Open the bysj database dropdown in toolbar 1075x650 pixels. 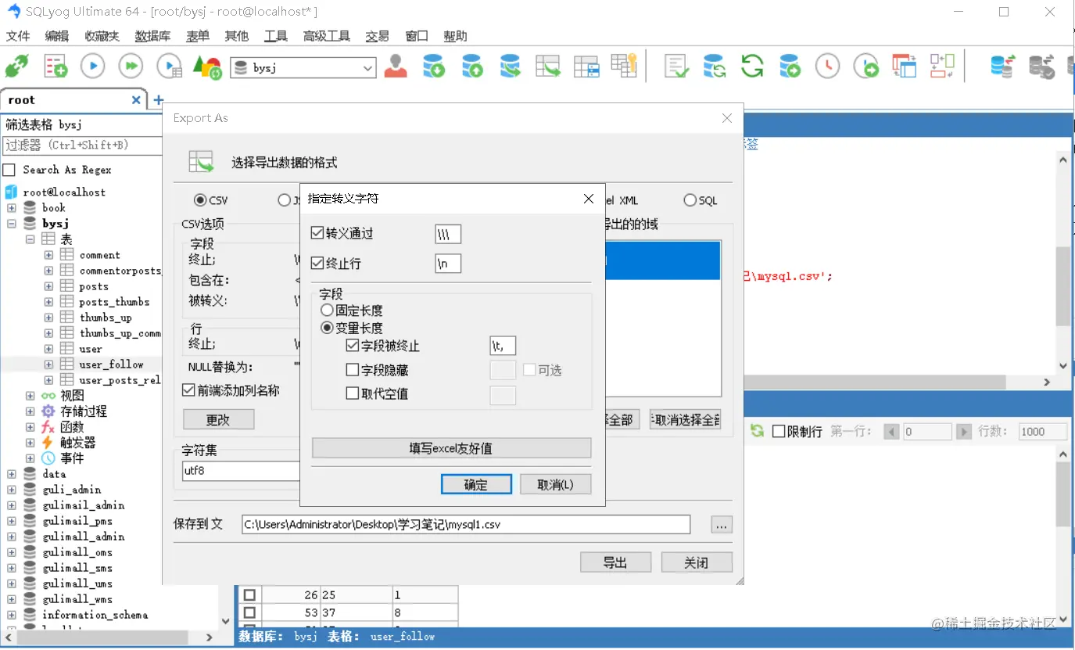coord(368,68)
